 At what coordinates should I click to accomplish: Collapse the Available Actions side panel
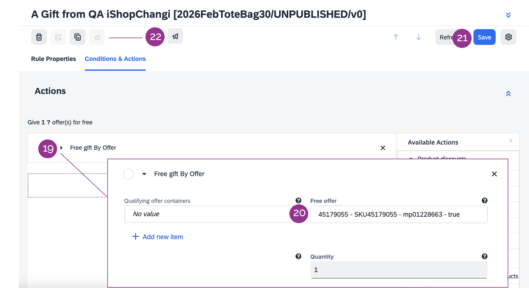pyautogui.click(x=511, y=141)
